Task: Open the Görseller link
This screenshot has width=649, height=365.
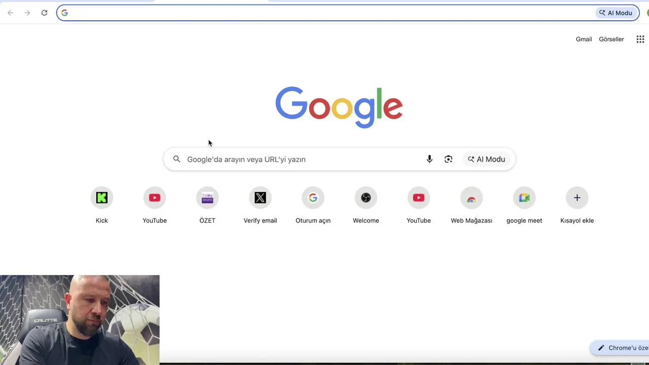Action: [x=611, y=39]
